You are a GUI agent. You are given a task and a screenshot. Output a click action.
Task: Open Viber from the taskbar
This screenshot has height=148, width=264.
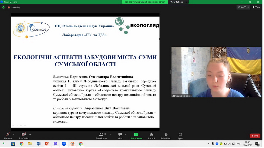[55, 144]
